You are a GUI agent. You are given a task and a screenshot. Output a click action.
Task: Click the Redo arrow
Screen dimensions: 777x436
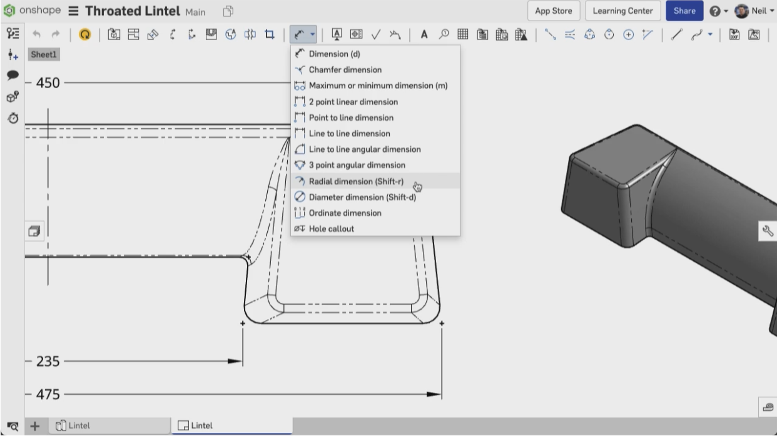click(56, 34)
